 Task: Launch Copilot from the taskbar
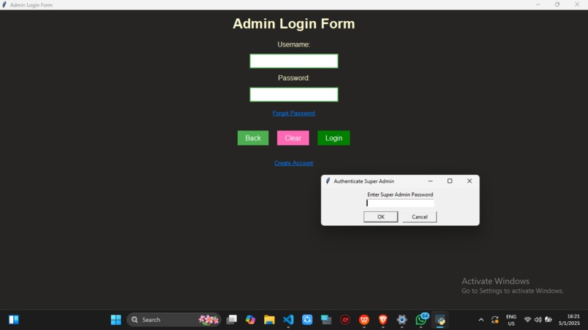(250, 320)
